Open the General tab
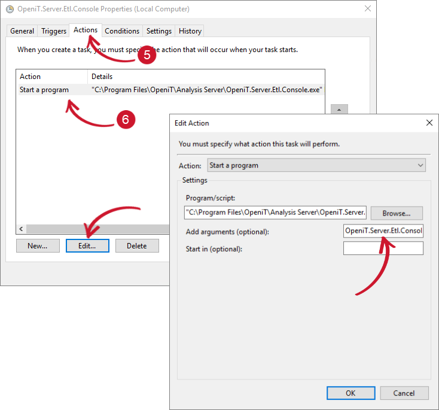The width and height of the screenshot is (439, 410). point(22,31)
